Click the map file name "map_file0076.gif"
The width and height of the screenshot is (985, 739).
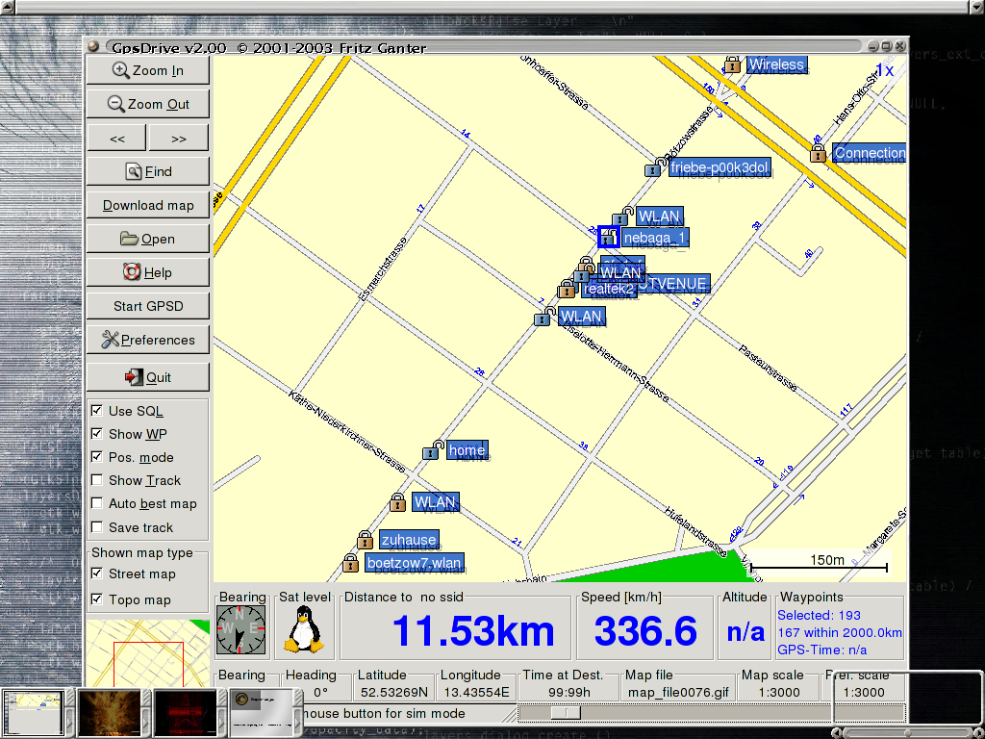[x=678, y=693]
